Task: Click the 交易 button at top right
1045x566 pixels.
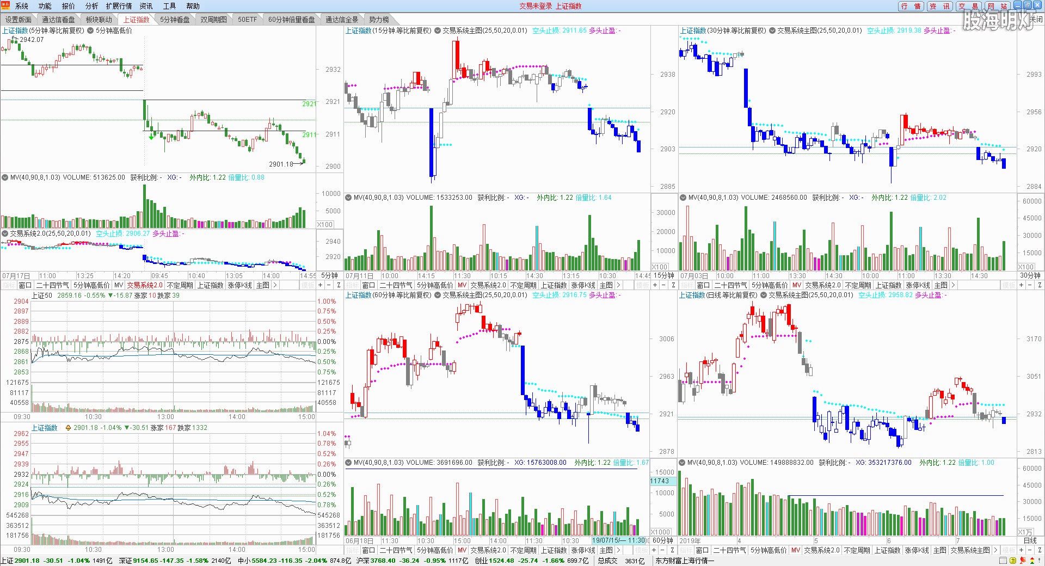Action: tap(969, 6)
